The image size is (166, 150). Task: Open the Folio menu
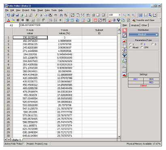33,10
